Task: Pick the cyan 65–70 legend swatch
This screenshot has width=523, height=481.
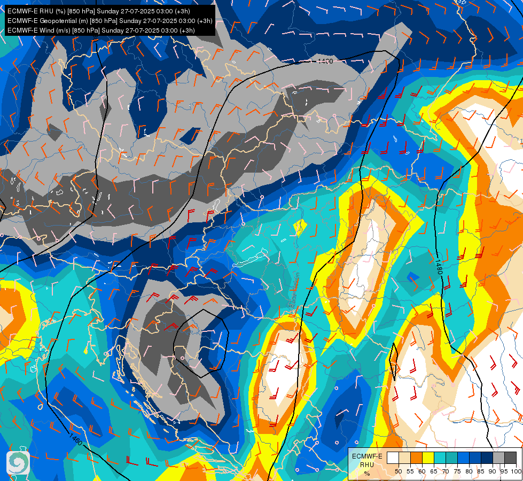Action: coord(440,457)
